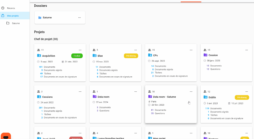Screen dimensions: 254x139
Task: Open the Saturne folder card options menu
Action: (x=79, y=18)
